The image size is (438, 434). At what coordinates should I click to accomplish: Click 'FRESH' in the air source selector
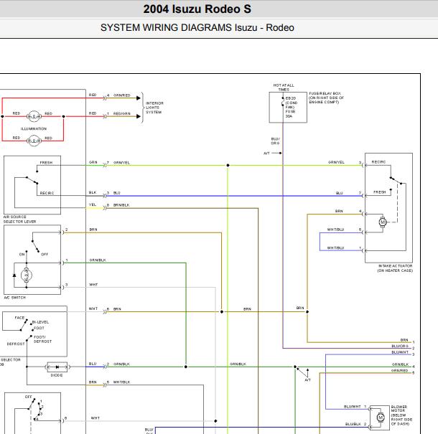[46, 162]
